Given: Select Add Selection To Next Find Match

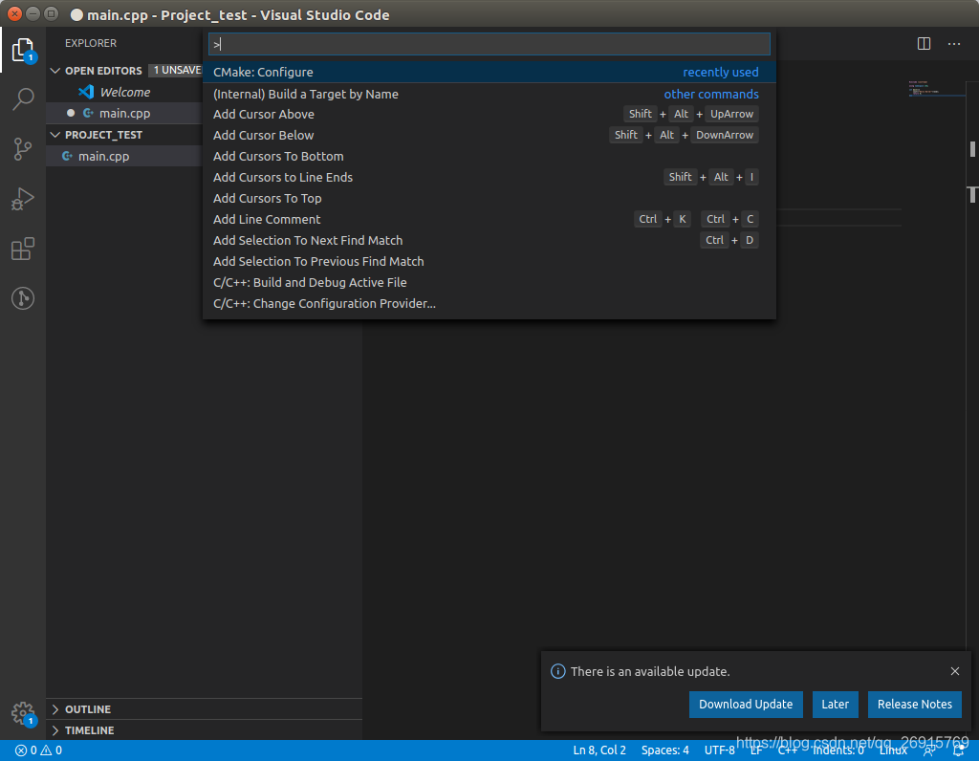Looking at the screenshot, I should [x=489, y=240].
